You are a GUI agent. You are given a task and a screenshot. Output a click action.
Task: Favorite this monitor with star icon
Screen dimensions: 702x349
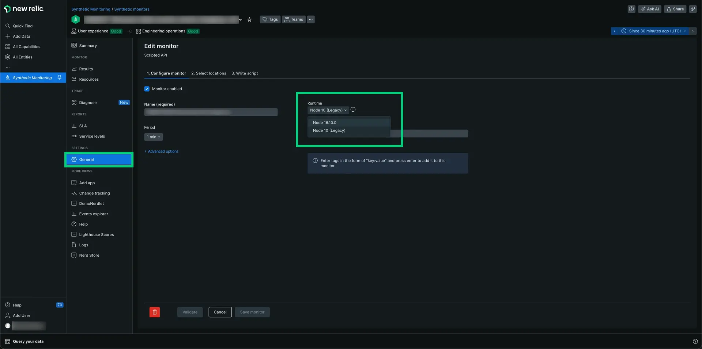pos(249,20)
